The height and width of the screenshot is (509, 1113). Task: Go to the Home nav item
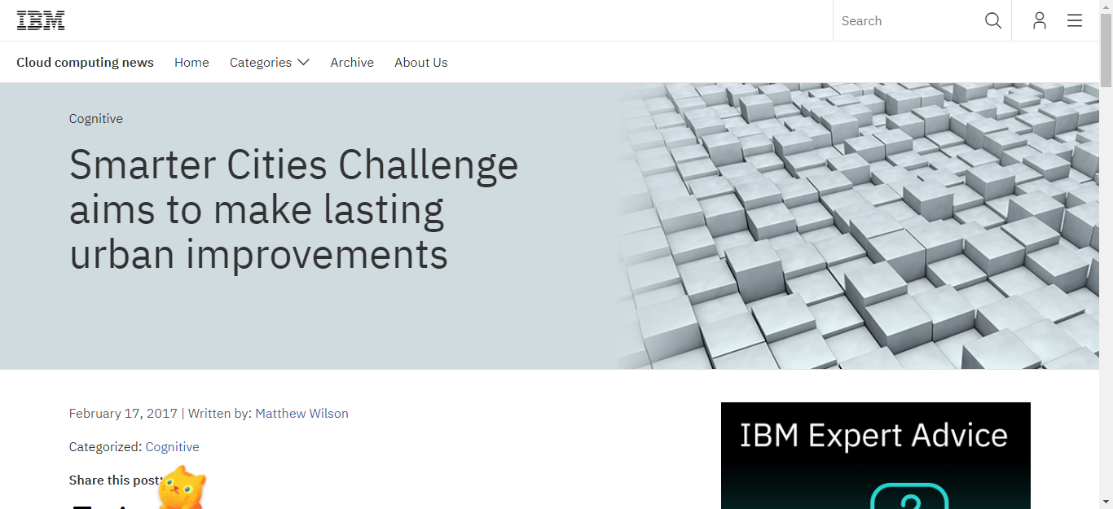pyautogui.click(x=191, y=62)
